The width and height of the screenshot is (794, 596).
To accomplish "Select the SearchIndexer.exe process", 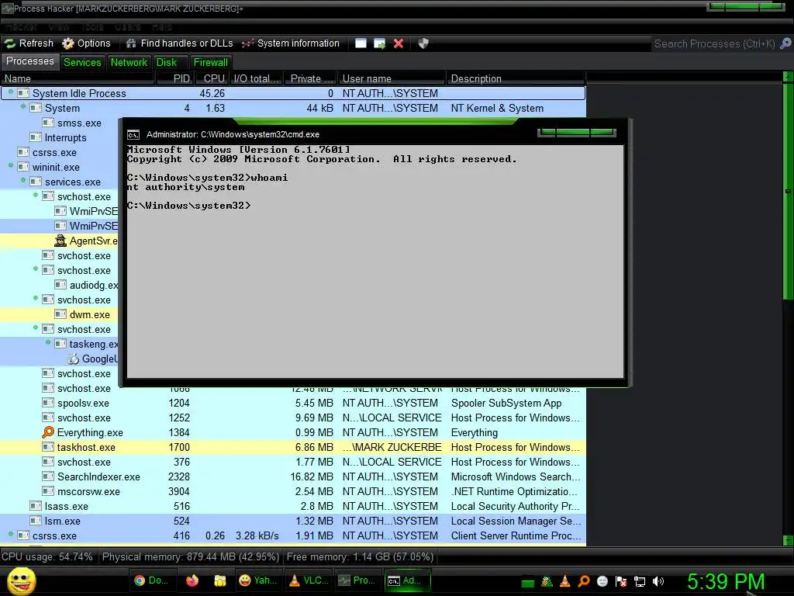I will (x=292, y=477).
